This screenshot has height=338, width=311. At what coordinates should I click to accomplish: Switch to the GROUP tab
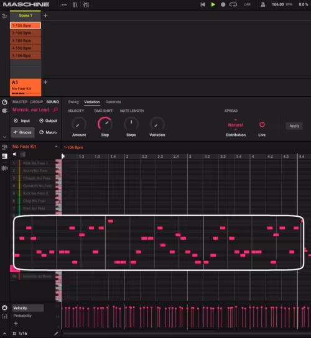(37, 102)
